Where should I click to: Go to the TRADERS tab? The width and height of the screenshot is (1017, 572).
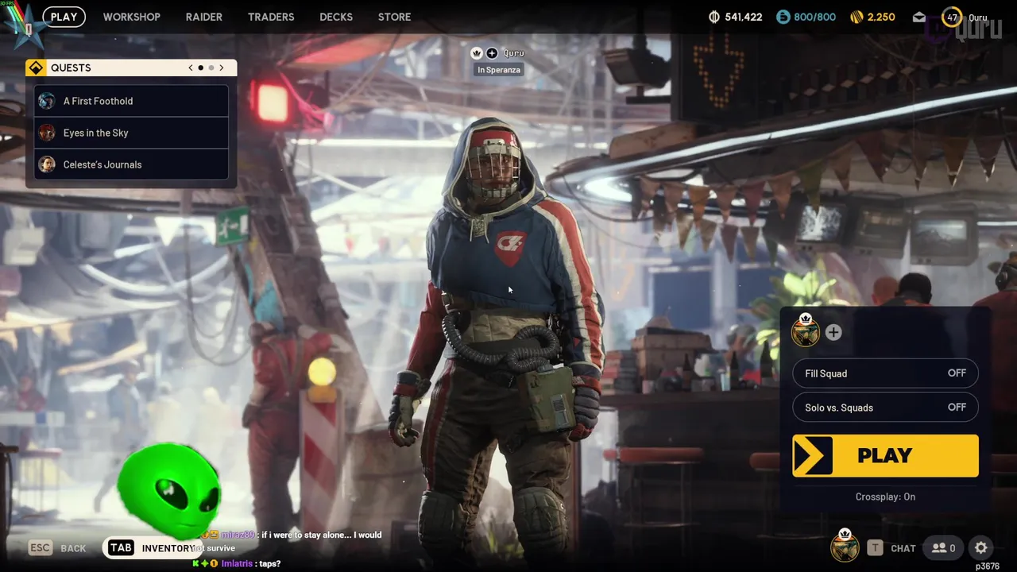point(271,17)
